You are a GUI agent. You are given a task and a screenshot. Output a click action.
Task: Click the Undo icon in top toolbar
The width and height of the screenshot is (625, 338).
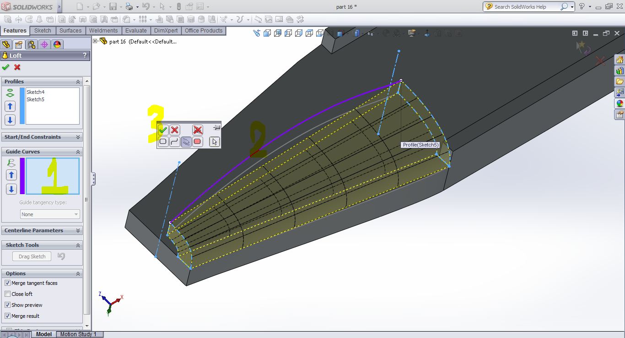point(145,6)
